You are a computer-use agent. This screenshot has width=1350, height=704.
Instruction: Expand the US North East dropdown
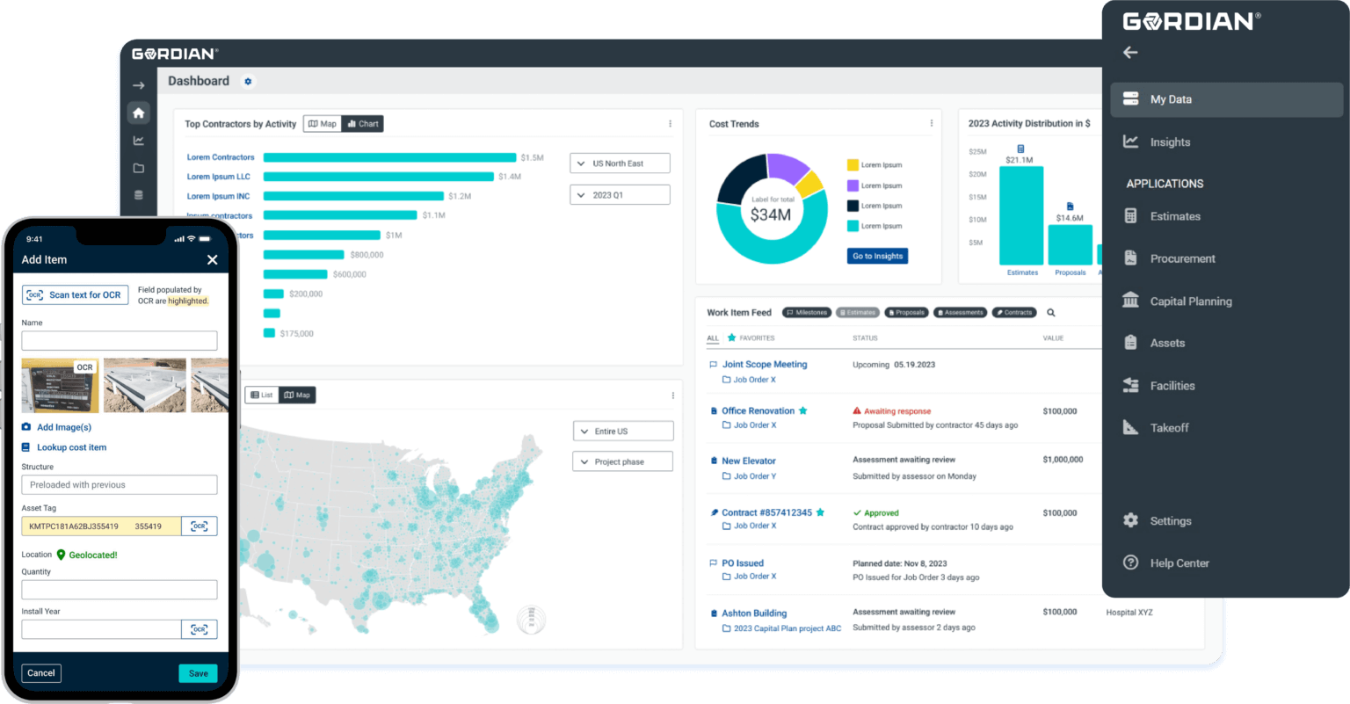tap(620, 163)
